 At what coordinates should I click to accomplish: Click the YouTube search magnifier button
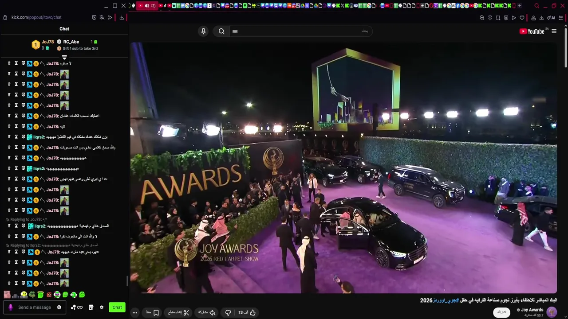click(221, 31)
